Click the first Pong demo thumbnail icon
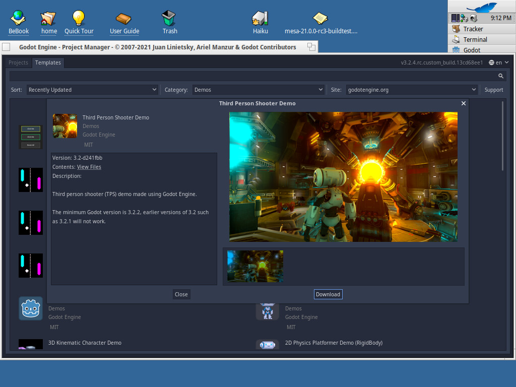 tap(31, 180)
